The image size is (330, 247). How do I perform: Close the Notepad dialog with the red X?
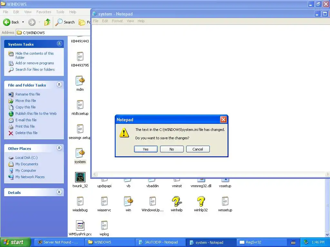(x=223, y=120)
